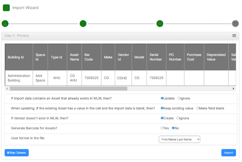
Task: Click the left arrow of horizontal scrollbar
Action: (x=7, y=89)
